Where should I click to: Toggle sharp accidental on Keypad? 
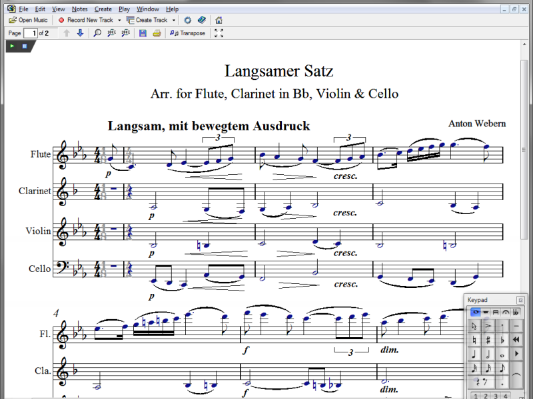(488, 340)
